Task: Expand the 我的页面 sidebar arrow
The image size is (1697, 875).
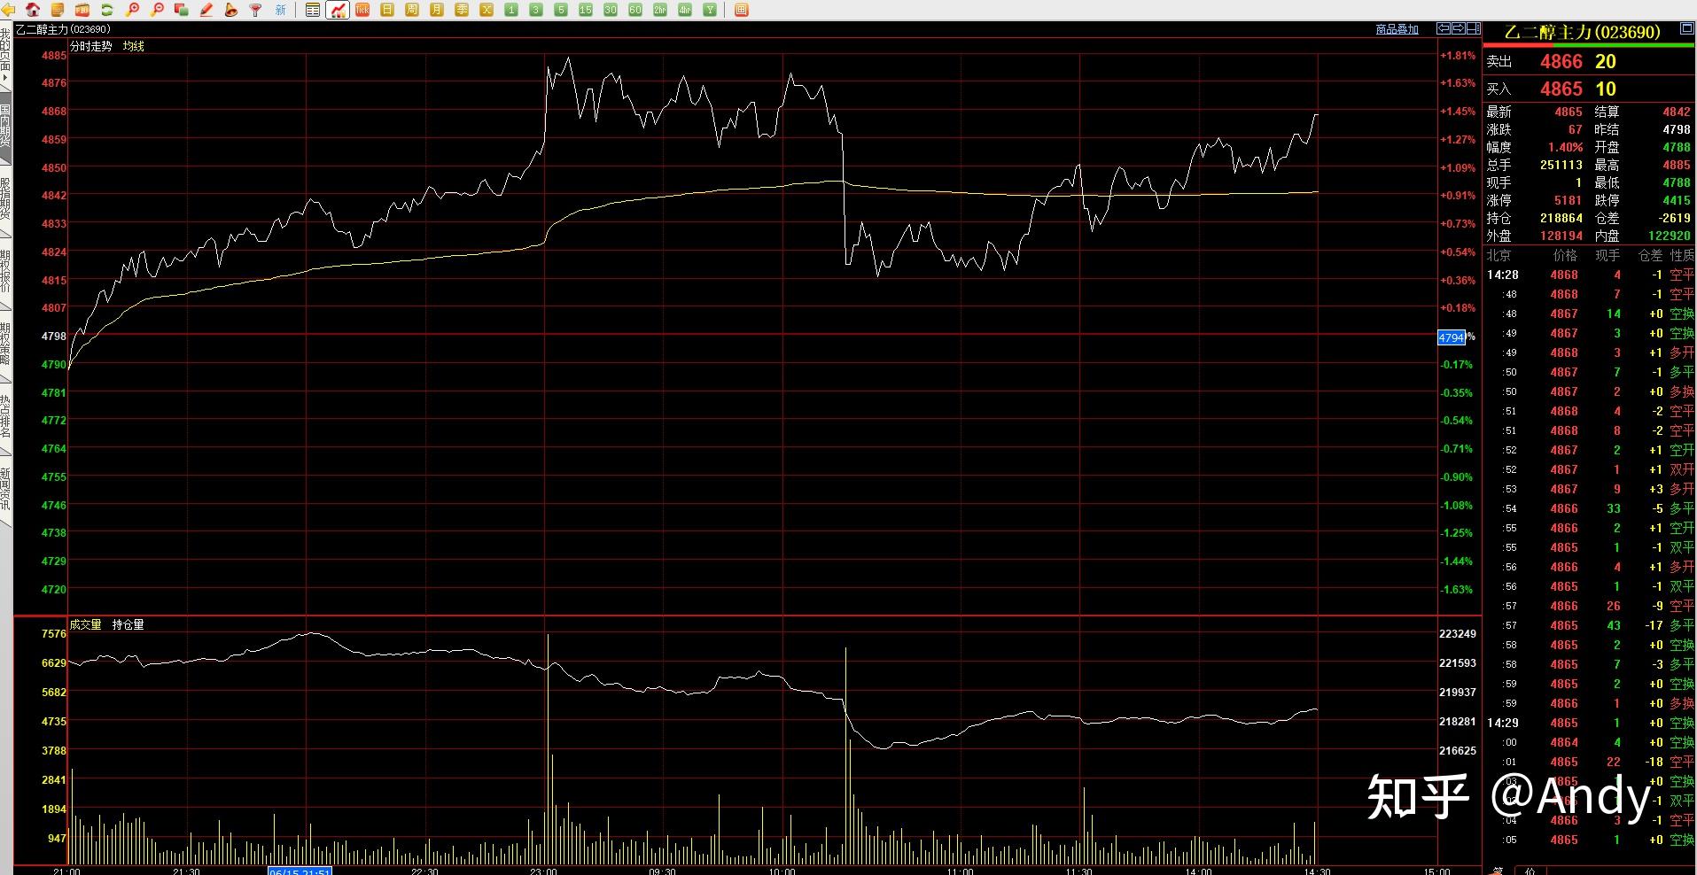Action: 5,79
